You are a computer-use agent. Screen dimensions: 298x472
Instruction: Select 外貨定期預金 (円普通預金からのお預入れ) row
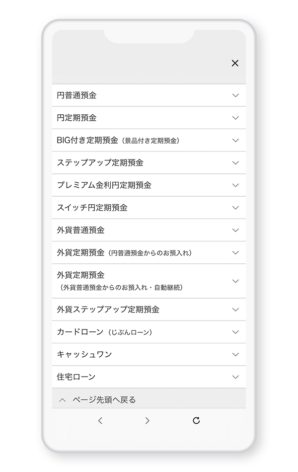pyautogui.click(x=124, y=252)
